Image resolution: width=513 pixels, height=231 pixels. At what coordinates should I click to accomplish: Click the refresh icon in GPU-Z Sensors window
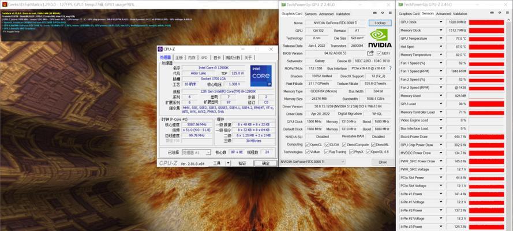(x=500, y=13)
